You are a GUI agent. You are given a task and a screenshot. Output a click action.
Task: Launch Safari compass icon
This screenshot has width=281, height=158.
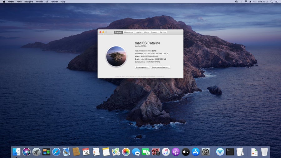(56, 152)
